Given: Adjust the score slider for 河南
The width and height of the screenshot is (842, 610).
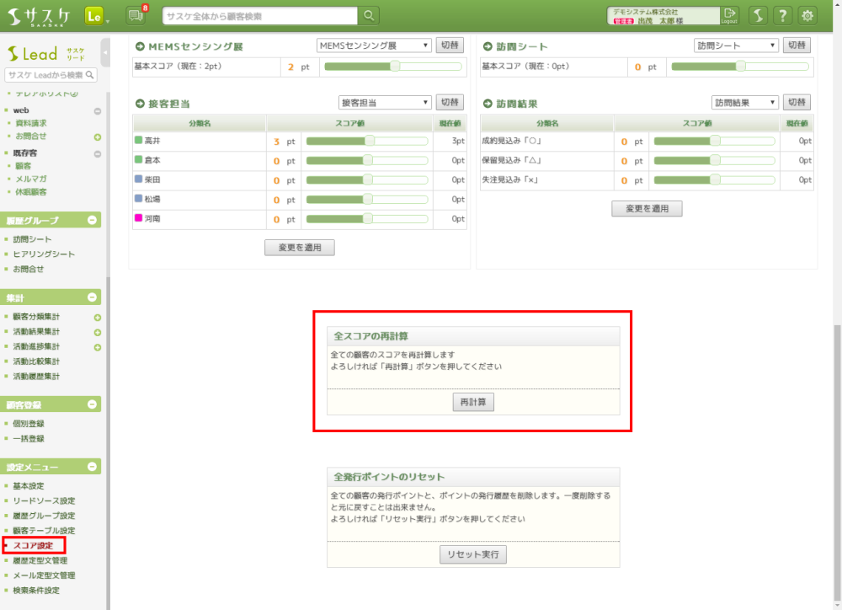Looking at the screenshot, I should [x=367, y=219].
